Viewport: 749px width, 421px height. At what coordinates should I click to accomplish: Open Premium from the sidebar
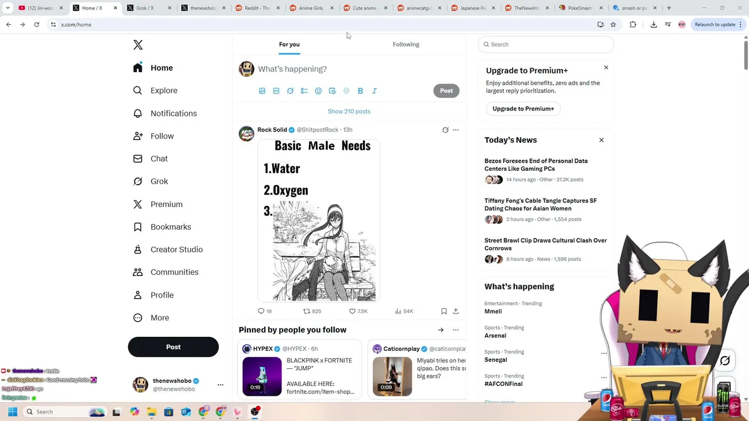pos(158,204)
